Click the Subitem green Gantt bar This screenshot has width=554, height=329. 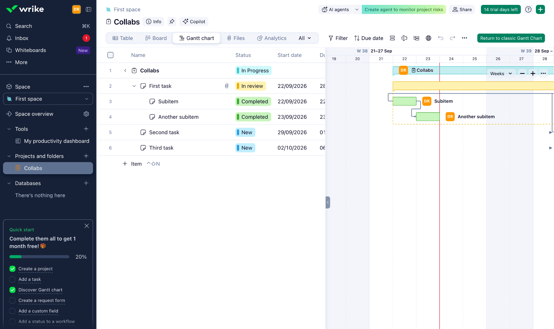[404, 101]
